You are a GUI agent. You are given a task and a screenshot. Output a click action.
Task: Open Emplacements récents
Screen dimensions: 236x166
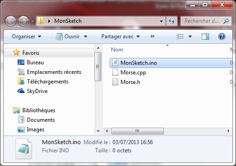coord(54,72)
